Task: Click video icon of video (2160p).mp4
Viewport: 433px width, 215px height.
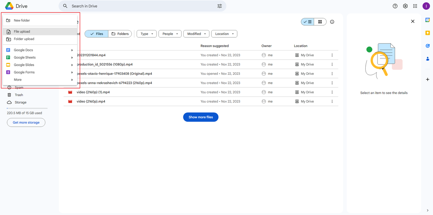Action: click(x=70, y=101)
